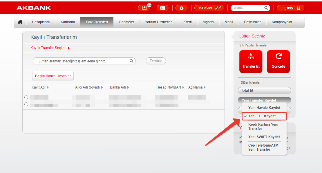The height and width of the screenshot is (173, 322).
Task: Select the second saved transfer radio button
Action: pos(26,104)
